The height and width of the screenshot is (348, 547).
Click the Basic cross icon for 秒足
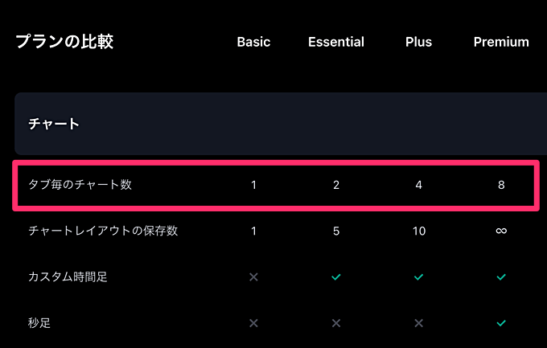coord(253,323)
